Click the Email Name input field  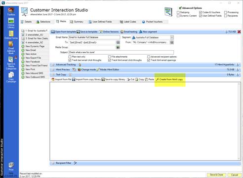(x=94, y=37)
